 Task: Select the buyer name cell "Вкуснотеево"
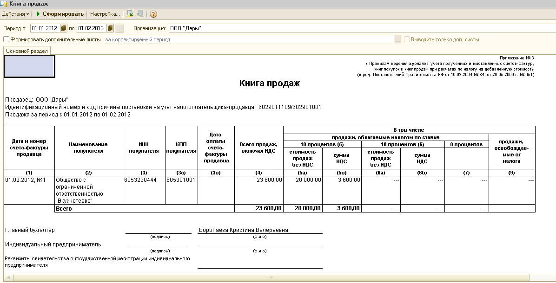tap(89, 190)
